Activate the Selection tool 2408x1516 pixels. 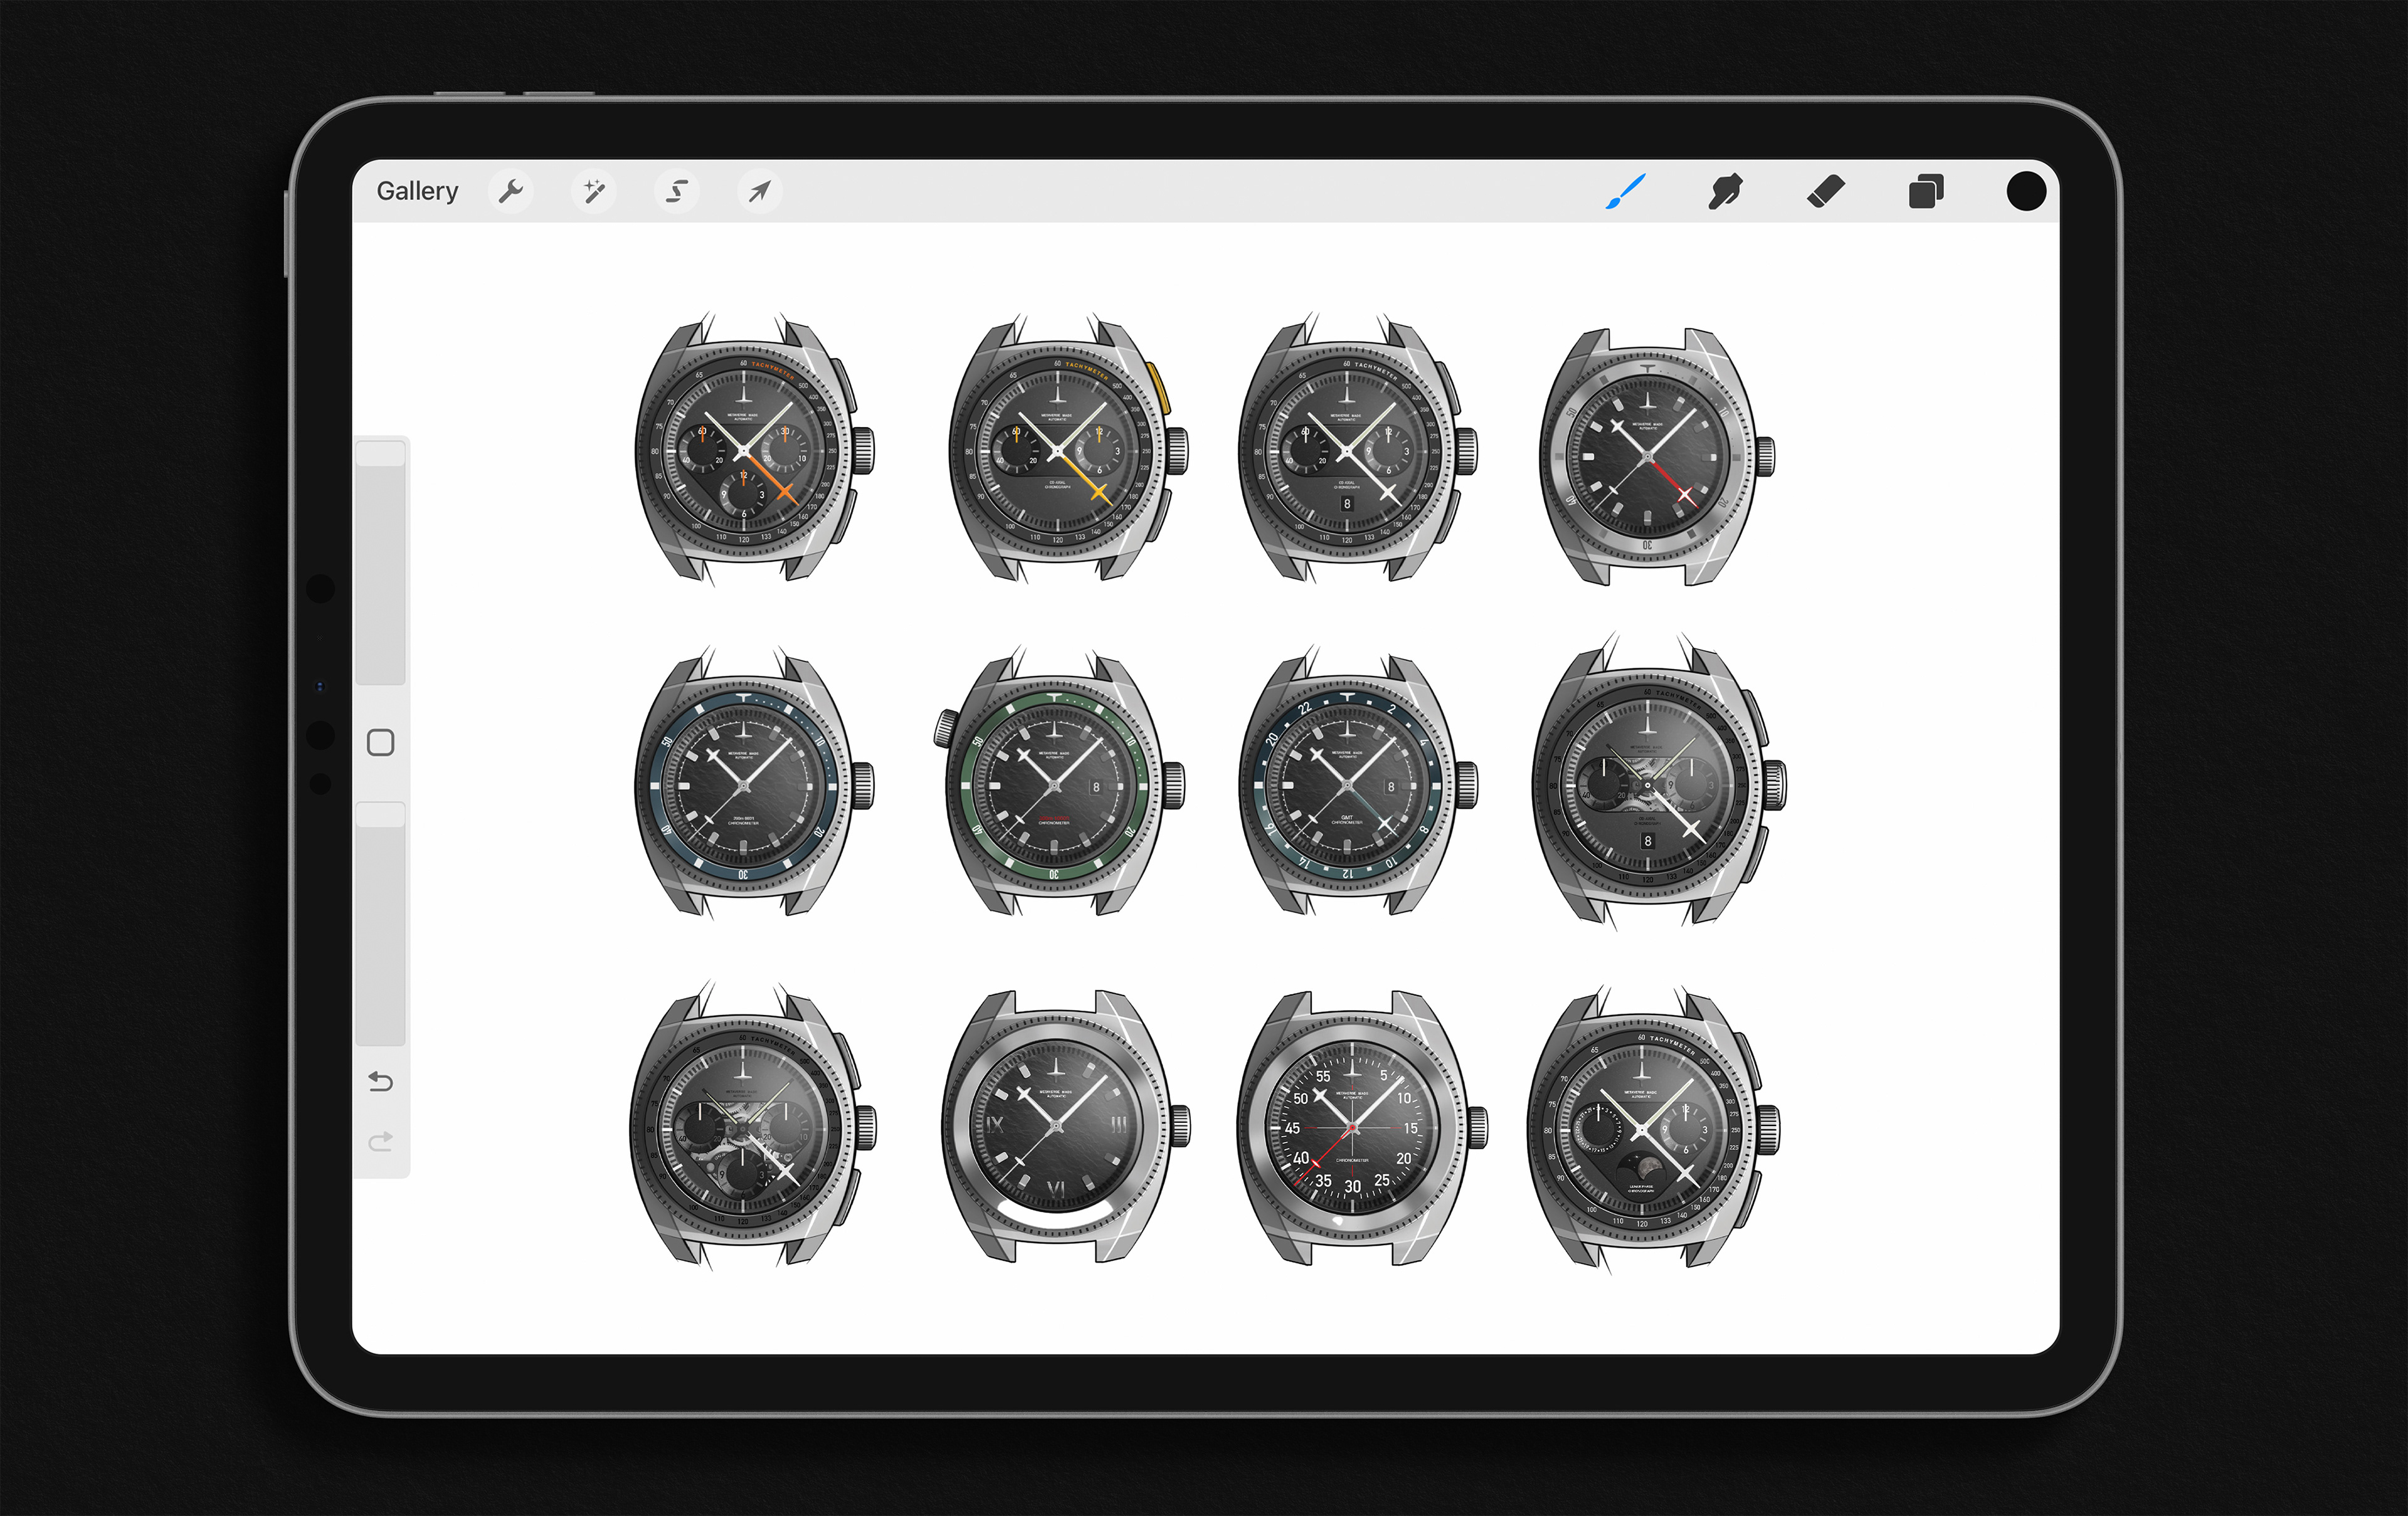pyautogui.click(x=677, y=191)
